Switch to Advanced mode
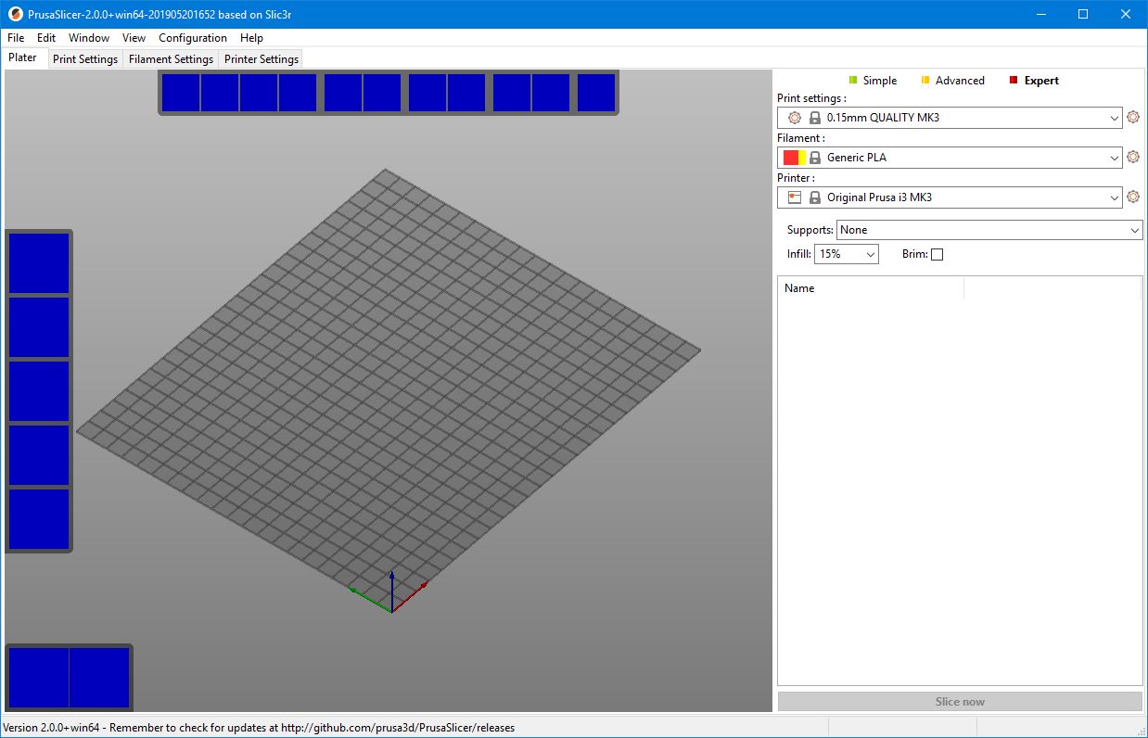 [952, 81]
